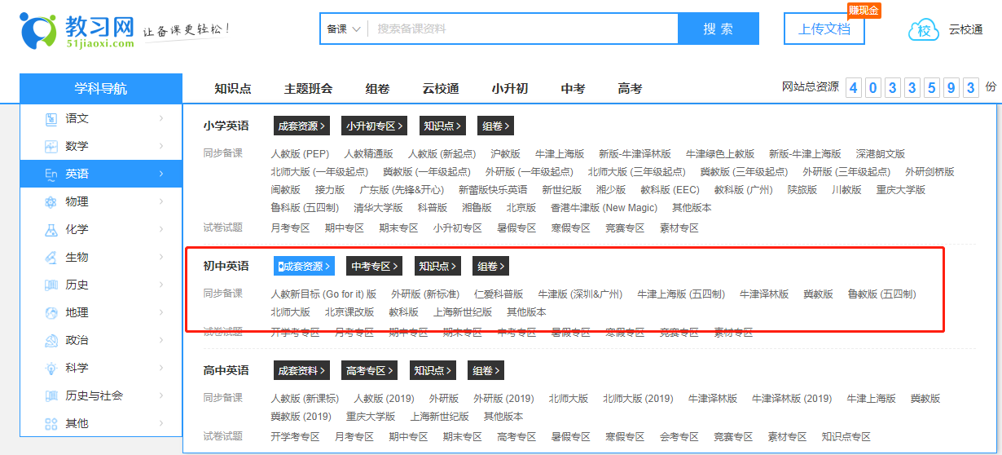1002x455 pixels.
Task: Click the 赚现金 badge
Action: (864, 11)
